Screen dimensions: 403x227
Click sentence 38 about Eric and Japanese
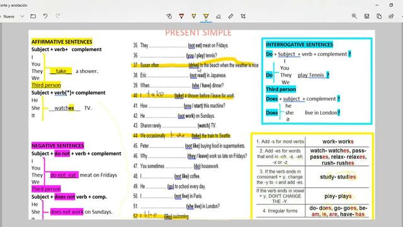[179, 76]
